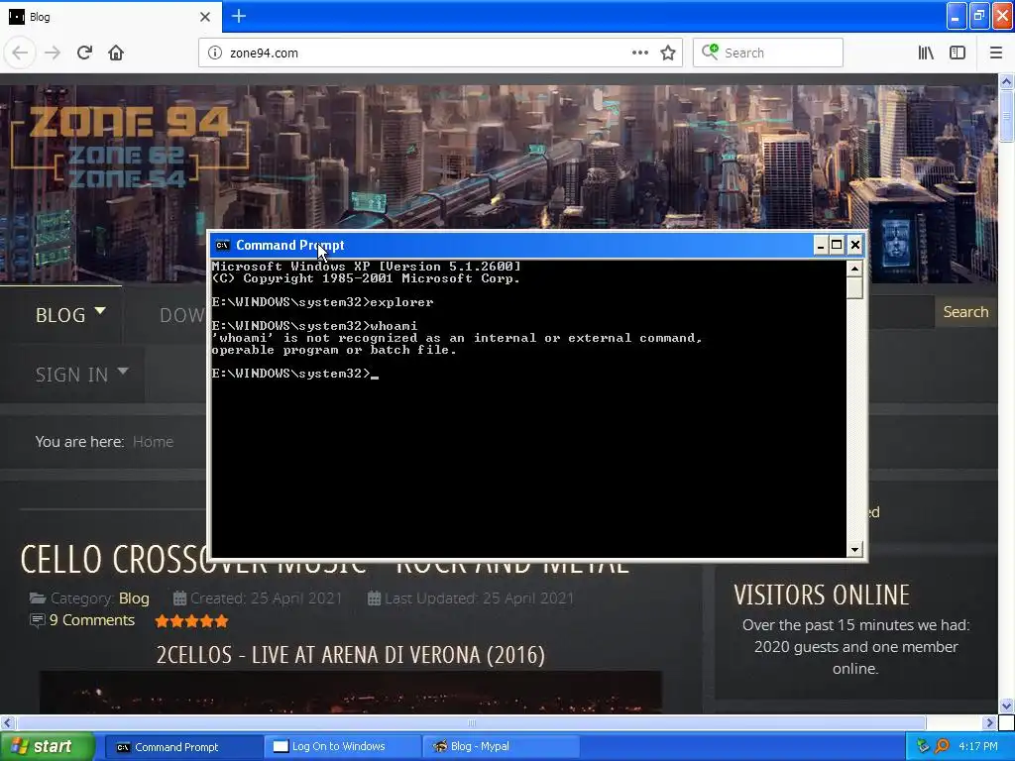
Task: Click 'Last Updated: 25 April 2021' text
Action: pyautogui.click(x=479, y=598)
